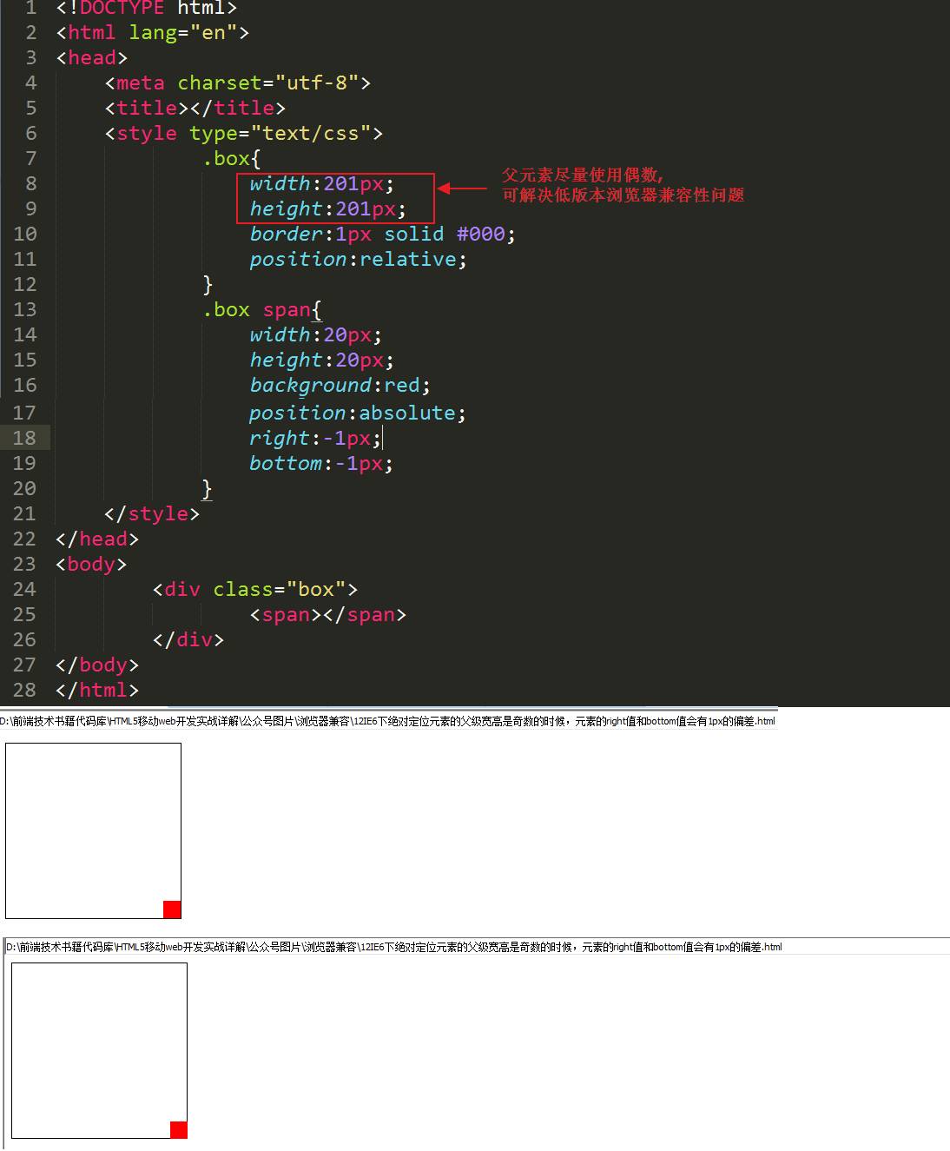Click the red Chinese annotation text
950x1151 pixels.
point(623,185)
